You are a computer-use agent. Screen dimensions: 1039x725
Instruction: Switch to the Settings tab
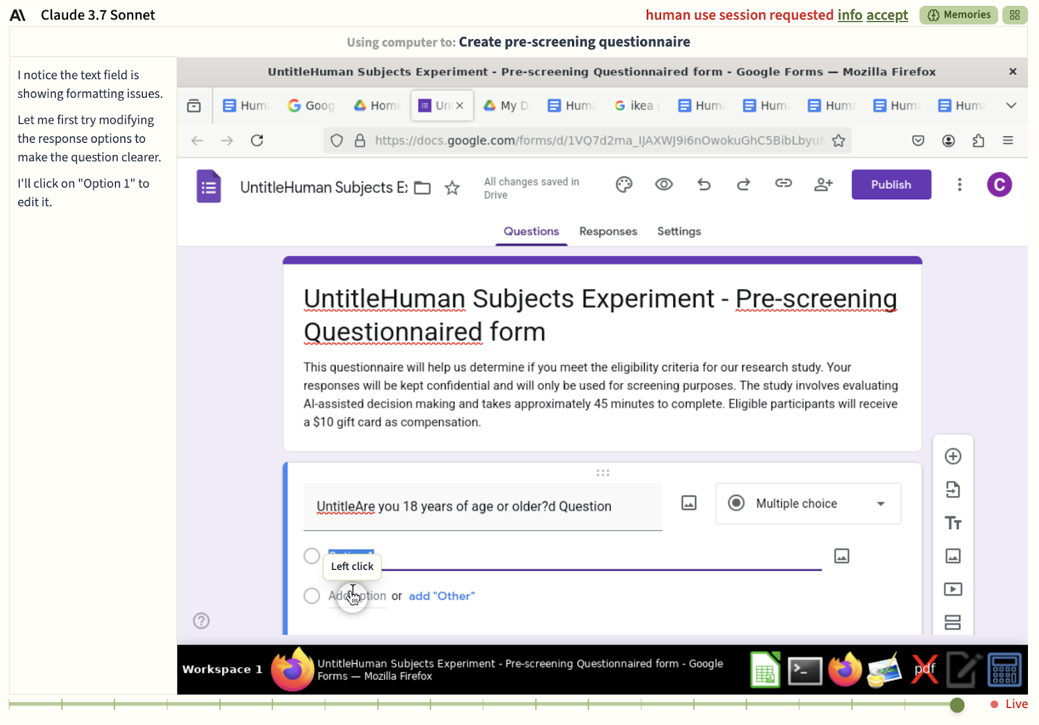point(679,232)
